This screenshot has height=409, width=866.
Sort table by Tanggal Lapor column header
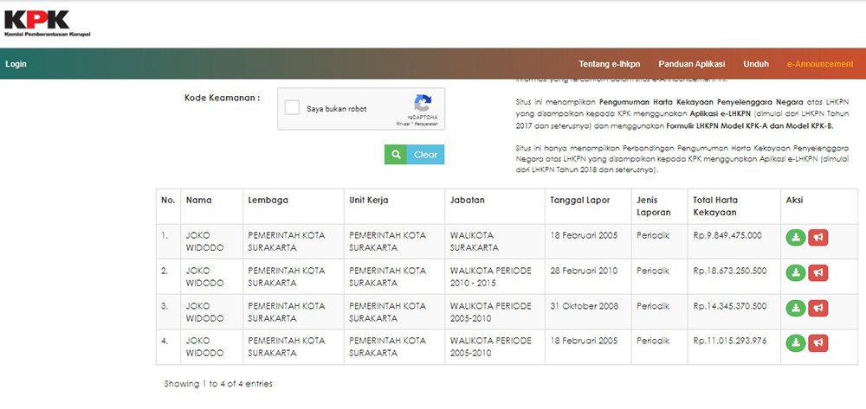(579, 200)
